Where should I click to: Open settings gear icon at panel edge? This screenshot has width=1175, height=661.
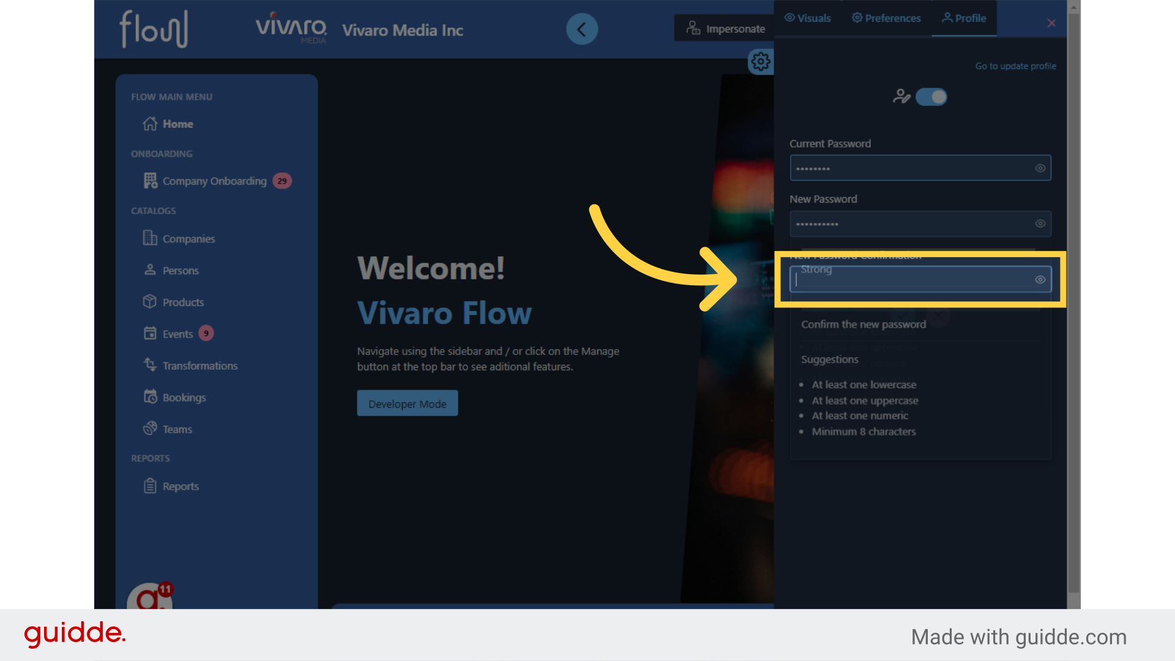point(761,61)
